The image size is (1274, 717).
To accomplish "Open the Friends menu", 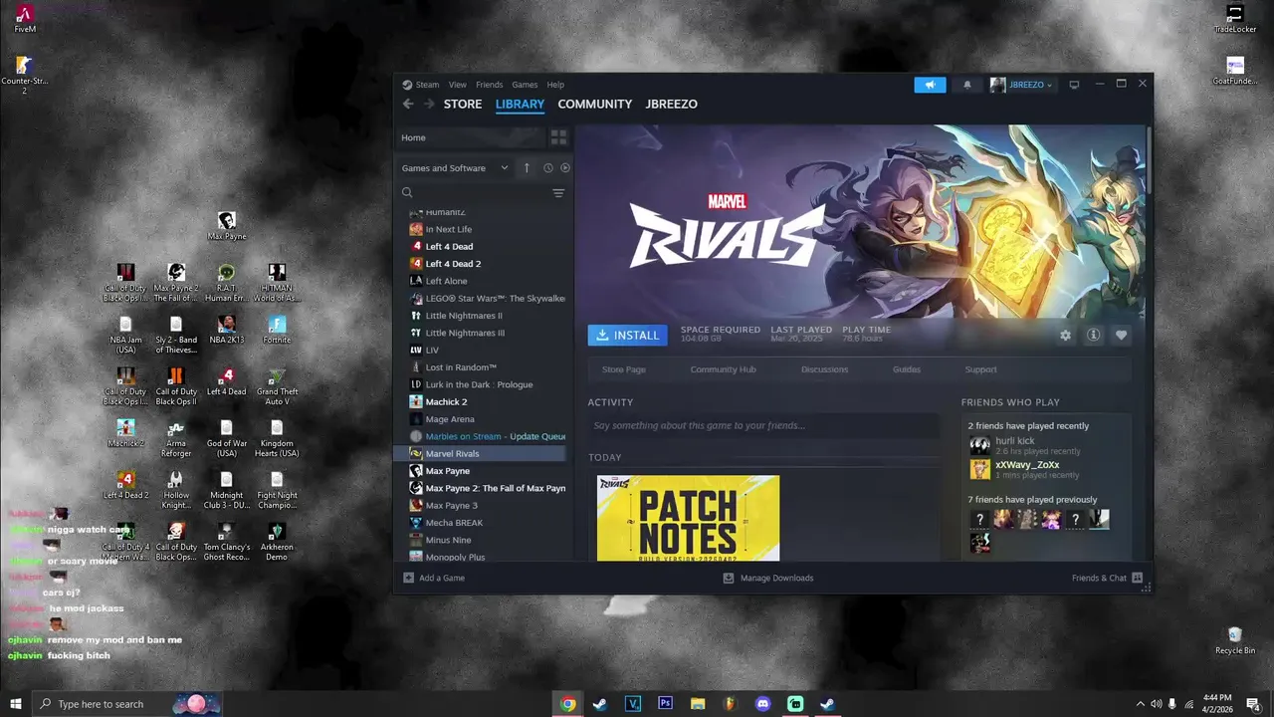I will coord(489,85).
